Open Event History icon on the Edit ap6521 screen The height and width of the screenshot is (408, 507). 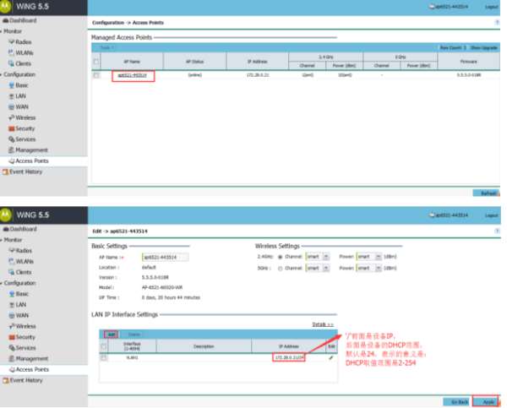(x=6, y=380)
